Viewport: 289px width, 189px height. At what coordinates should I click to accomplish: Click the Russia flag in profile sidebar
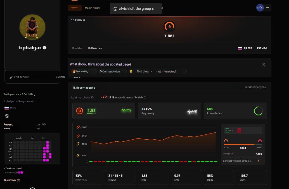(7, 108)
